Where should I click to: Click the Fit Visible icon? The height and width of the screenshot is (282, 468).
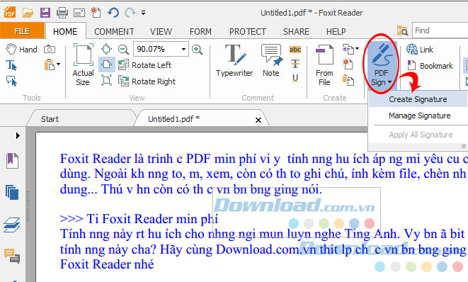coord(106,80)
